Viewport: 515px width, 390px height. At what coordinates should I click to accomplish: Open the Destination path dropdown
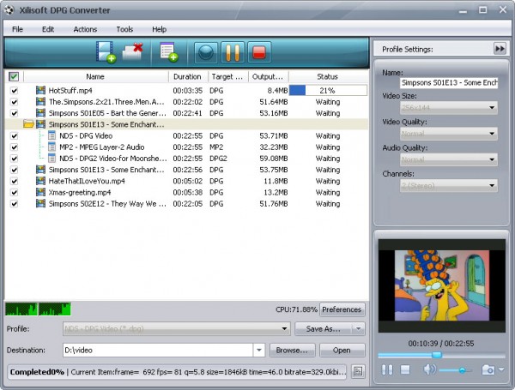pos(258,350)
